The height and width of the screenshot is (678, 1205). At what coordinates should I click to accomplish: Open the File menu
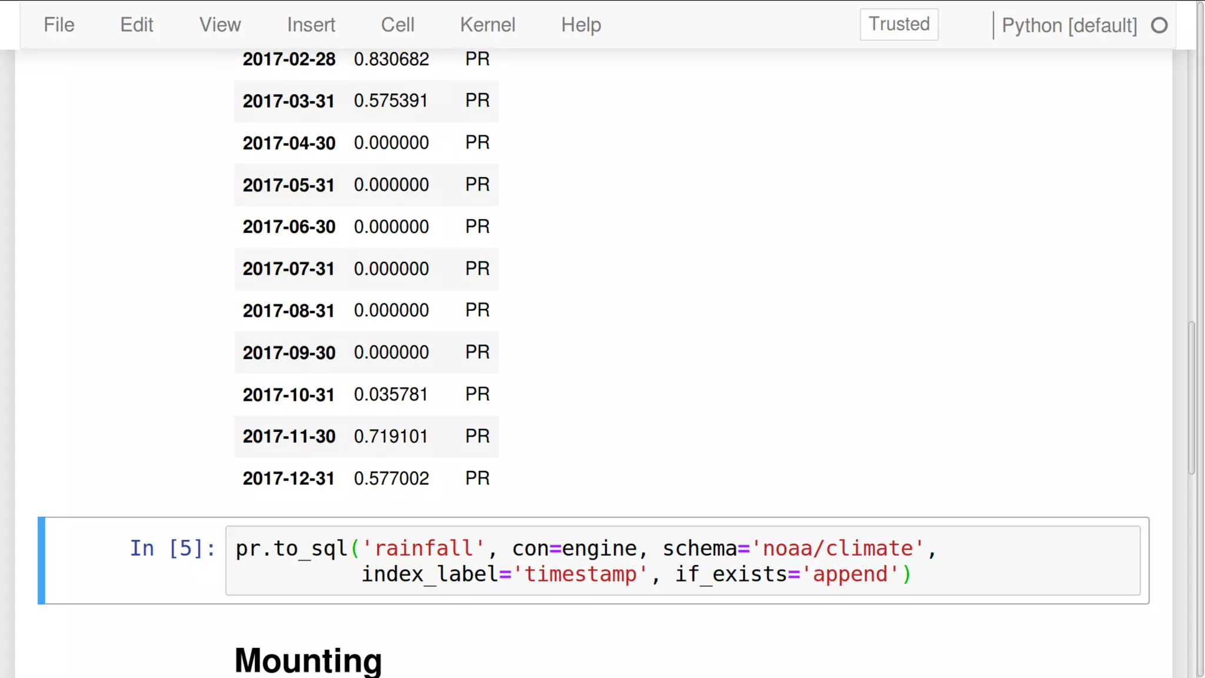59,25
